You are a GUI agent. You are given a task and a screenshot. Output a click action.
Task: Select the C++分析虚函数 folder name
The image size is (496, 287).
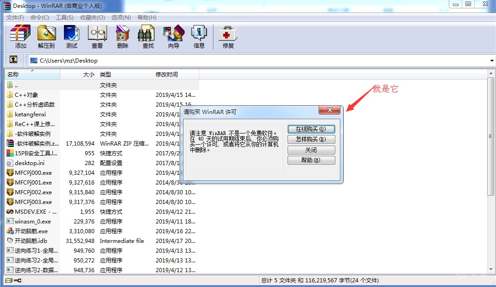[x=35, y=104]
